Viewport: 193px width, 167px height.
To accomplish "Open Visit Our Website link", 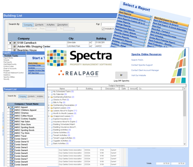I will click(x=138, y=75).
